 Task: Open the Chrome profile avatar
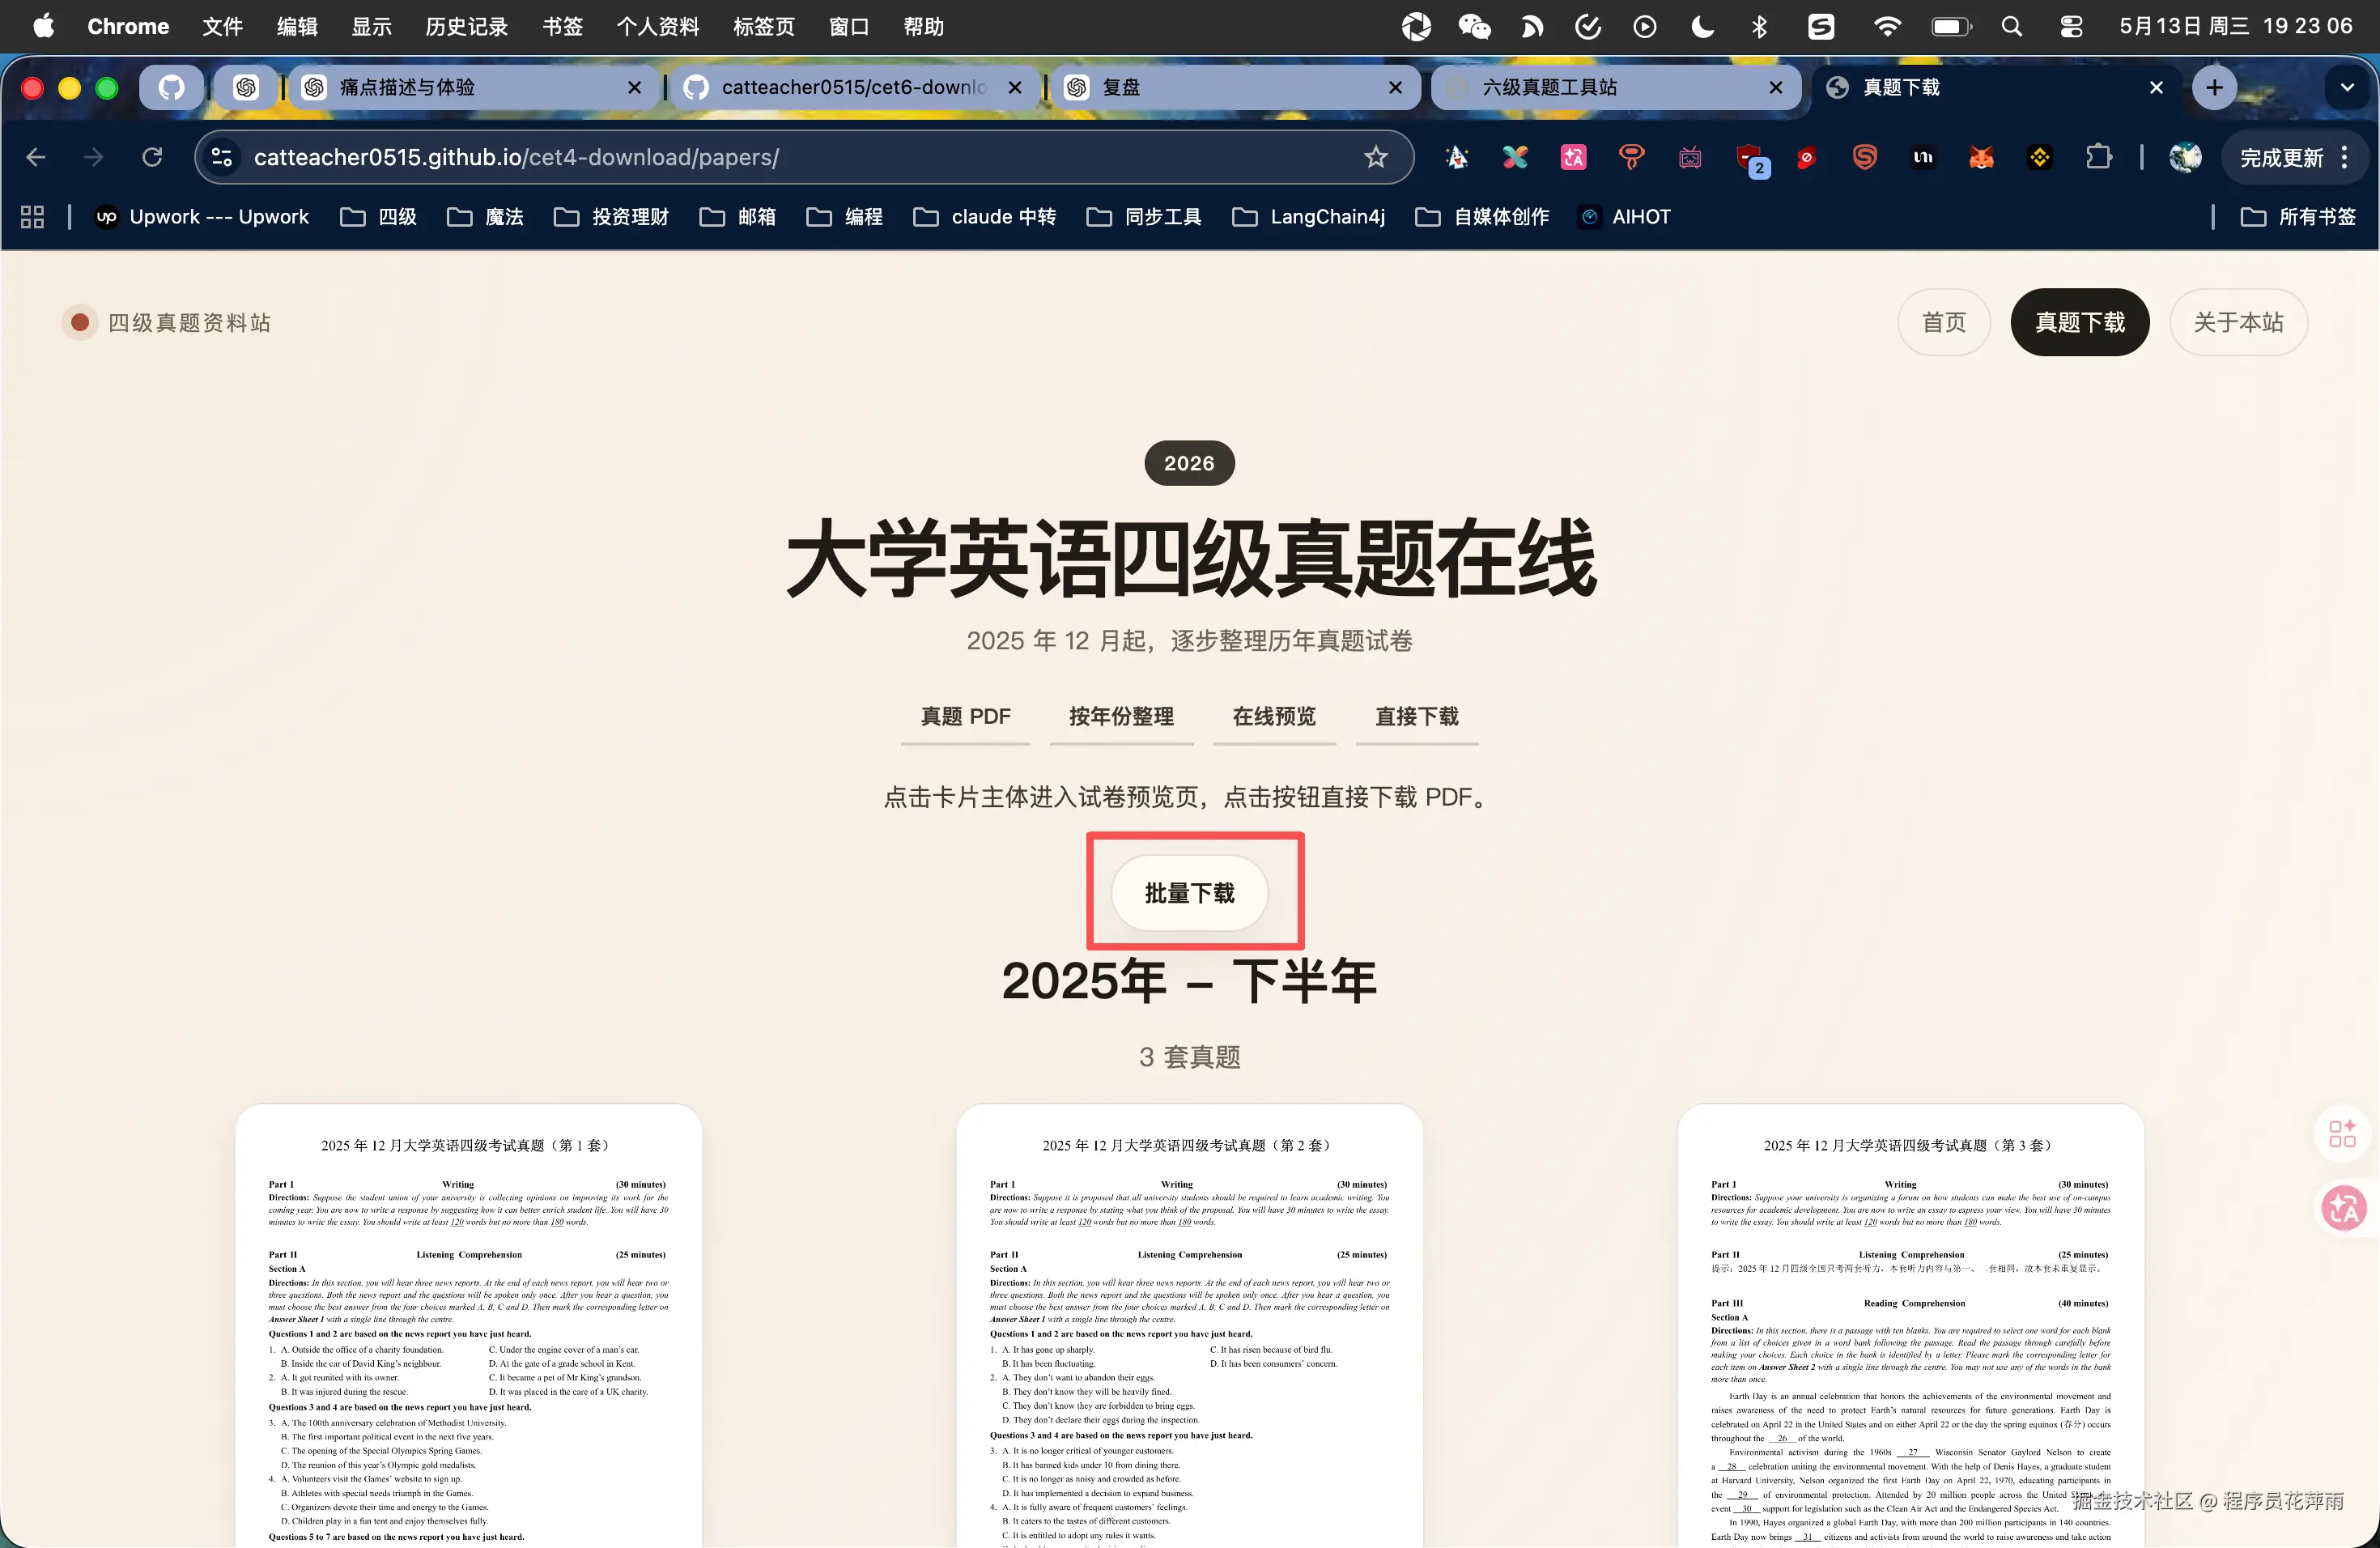[2185, 157]
